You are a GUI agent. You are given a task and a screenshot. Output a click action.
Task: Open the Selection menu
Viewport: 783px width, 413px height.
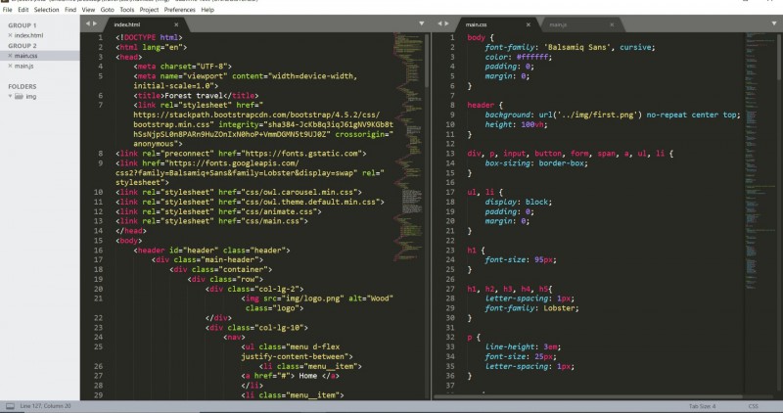coord(46,10)
